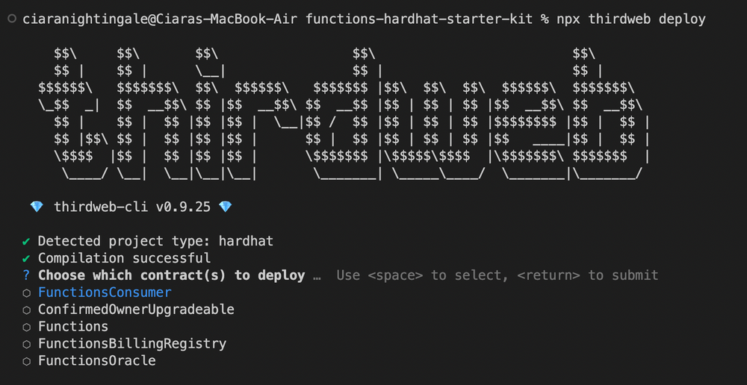
Task: Select the highlighted FunctionsConsumer contract name
Action: [105, 292]
